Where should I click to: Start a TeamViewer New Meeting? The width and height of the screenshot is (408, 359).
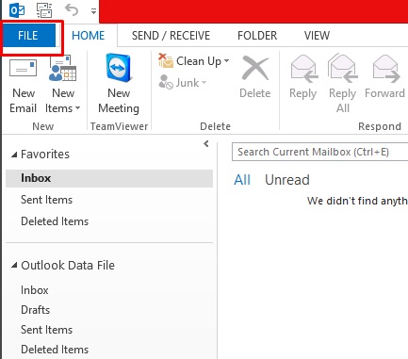[119, 84]
